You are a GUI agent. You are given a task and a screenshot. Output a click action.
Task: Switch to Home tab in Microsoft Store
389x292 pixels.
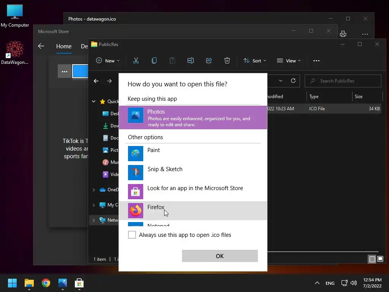[64, 46]
